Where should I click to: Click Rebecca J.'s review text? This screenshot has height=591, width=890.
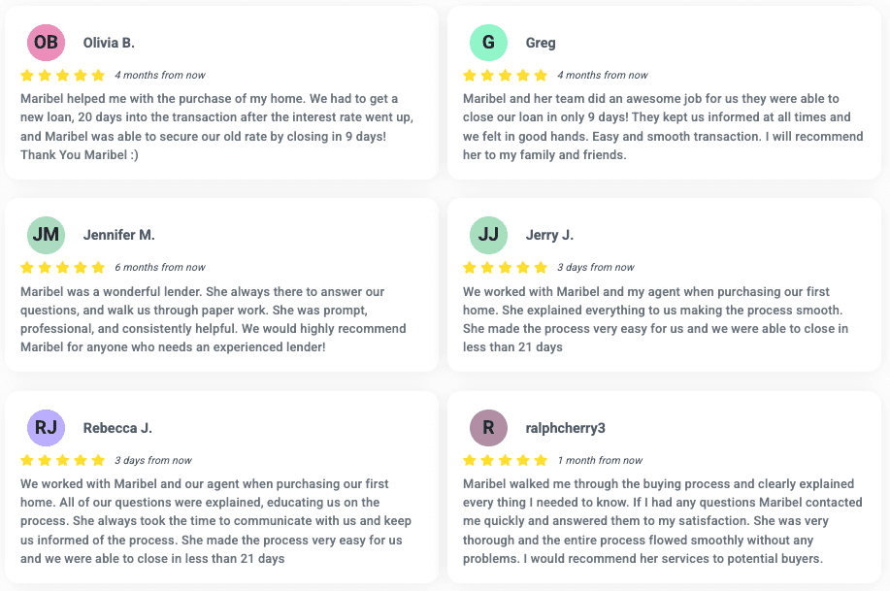[215, 521]
